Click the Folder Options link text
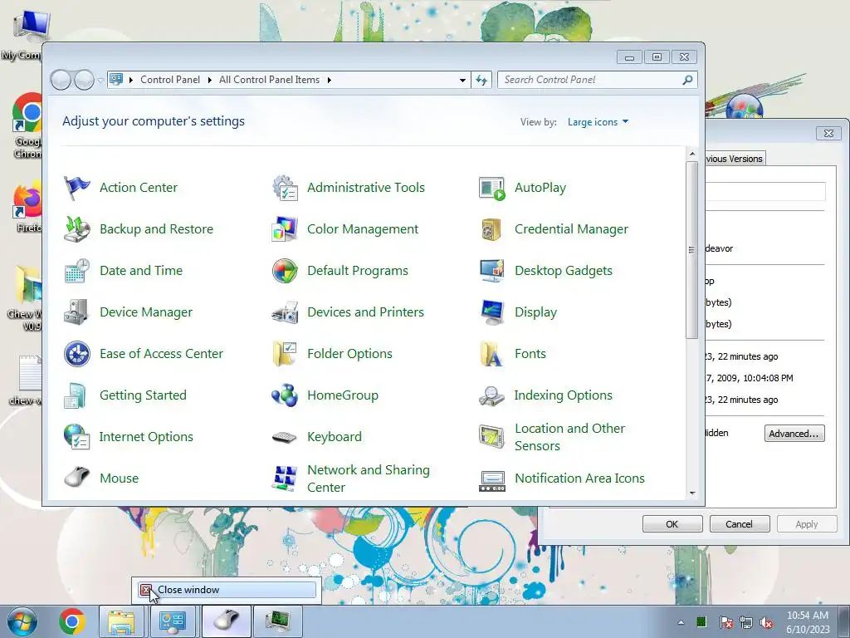Screen dimensions: 850x638 pyautogui.click(x=349, y=354)
